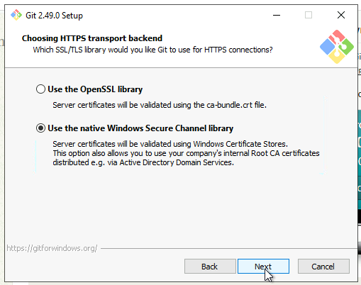The image size is (361, 285).
Task: Select the Use the OpenSSL library radio button
Action: [40, 89]
